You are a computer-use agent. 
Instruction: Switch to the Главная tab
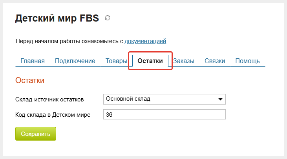[x=33, y=61]
